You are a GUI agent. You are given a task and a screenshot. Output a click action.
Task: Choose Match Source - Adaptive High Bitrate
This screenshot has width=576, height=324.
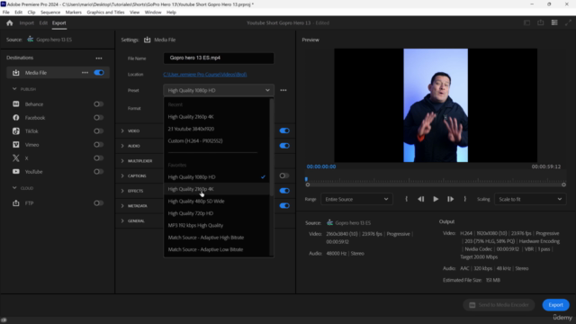[217, 238]
